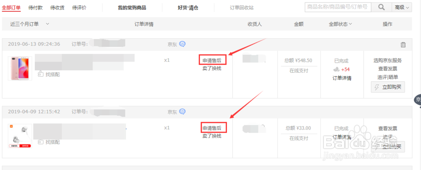This screenshot has width=421, height=170.
Task: Click the search magnifier icon
Action: pyautogui.click(x=381, y=7)
